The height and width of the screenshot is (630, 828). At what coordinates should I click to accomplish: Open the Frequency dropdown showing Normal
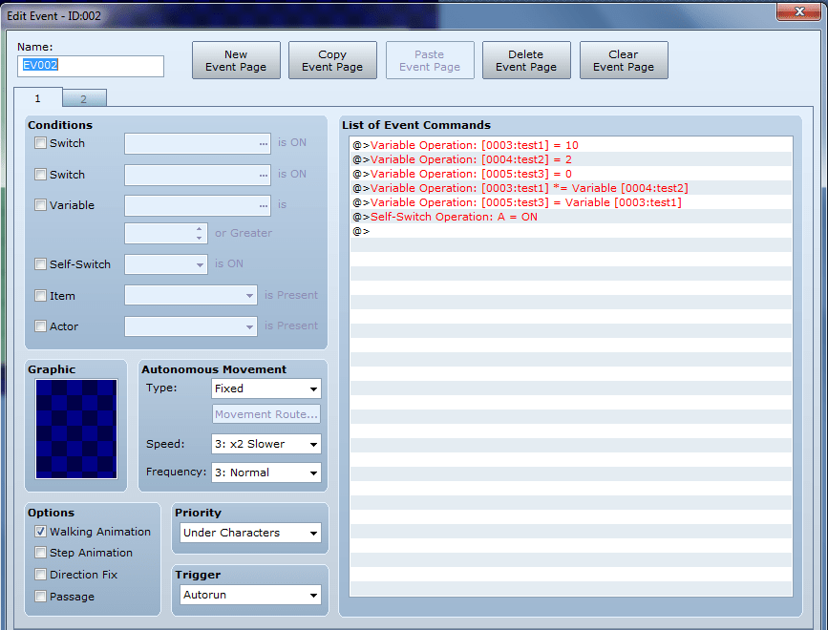[266, 472]
